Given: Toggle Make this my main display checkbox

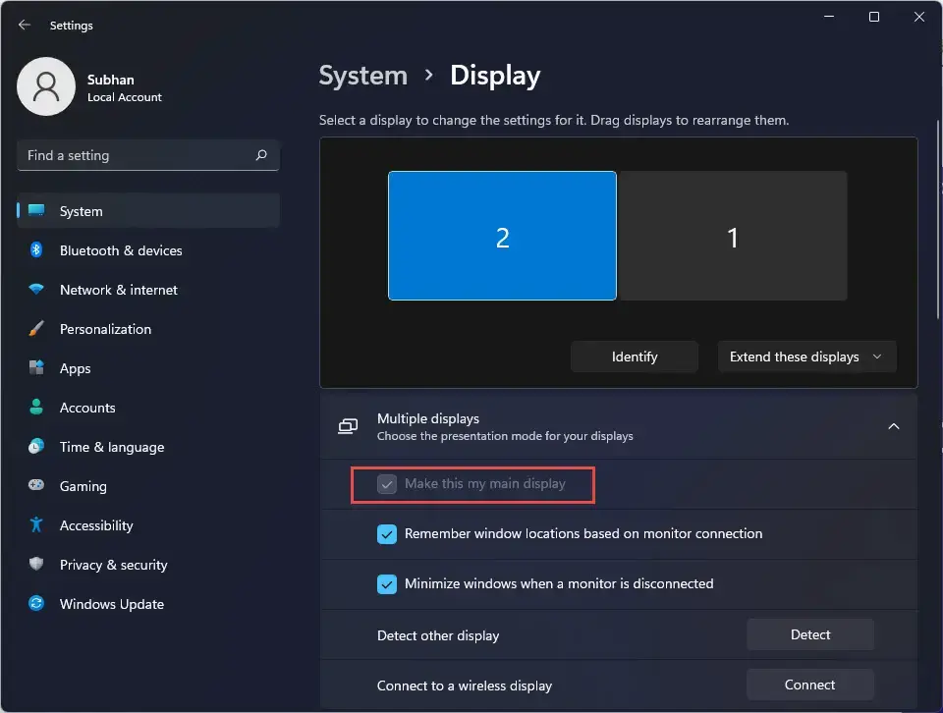Looking at the screenshot, I should [387, 484].
